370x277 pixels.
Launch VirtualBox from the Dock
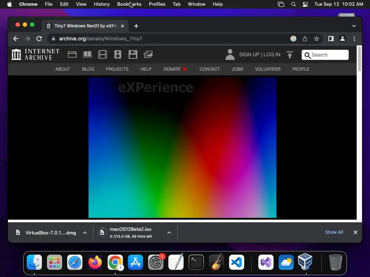pyautogui.click(x=305, y=262)
